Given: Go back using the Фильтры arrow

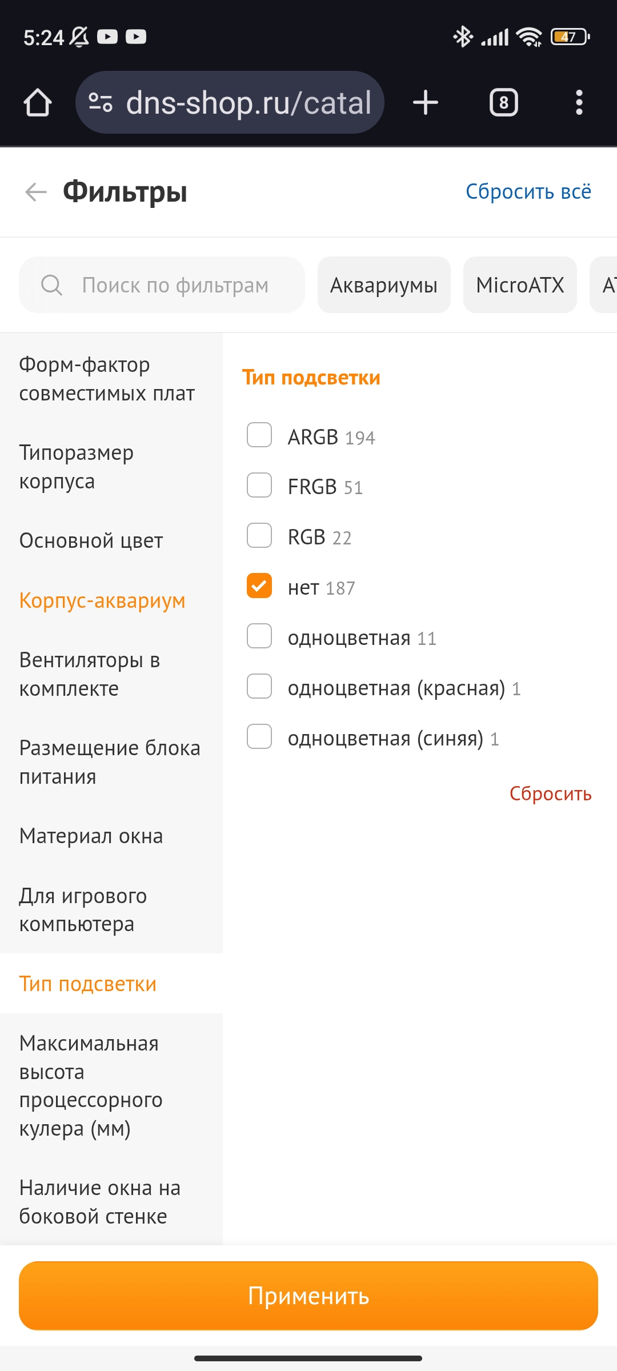Looking at the screenshot, I should coord(36,192).
